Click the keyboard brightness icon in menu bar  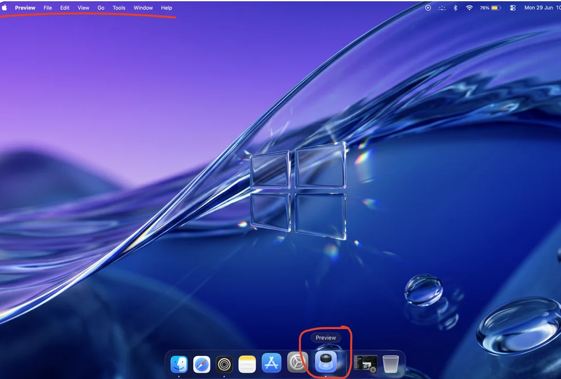tap(442, 8)
